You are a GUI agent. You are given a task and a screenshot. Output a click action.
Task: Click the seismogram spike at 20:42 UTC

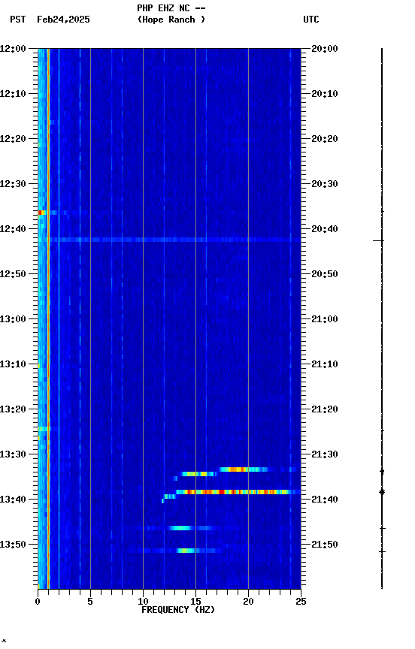[x=379, y=240]
